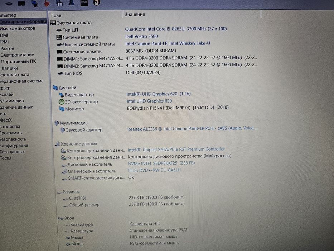Open База данных in the sidebar tree
This screenshot has height=251, width=334.
point(13,152)
